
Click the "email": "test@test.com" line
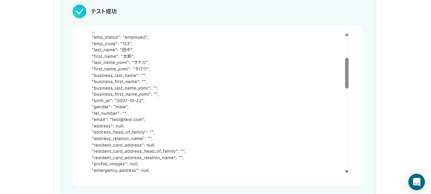point(118,120)
